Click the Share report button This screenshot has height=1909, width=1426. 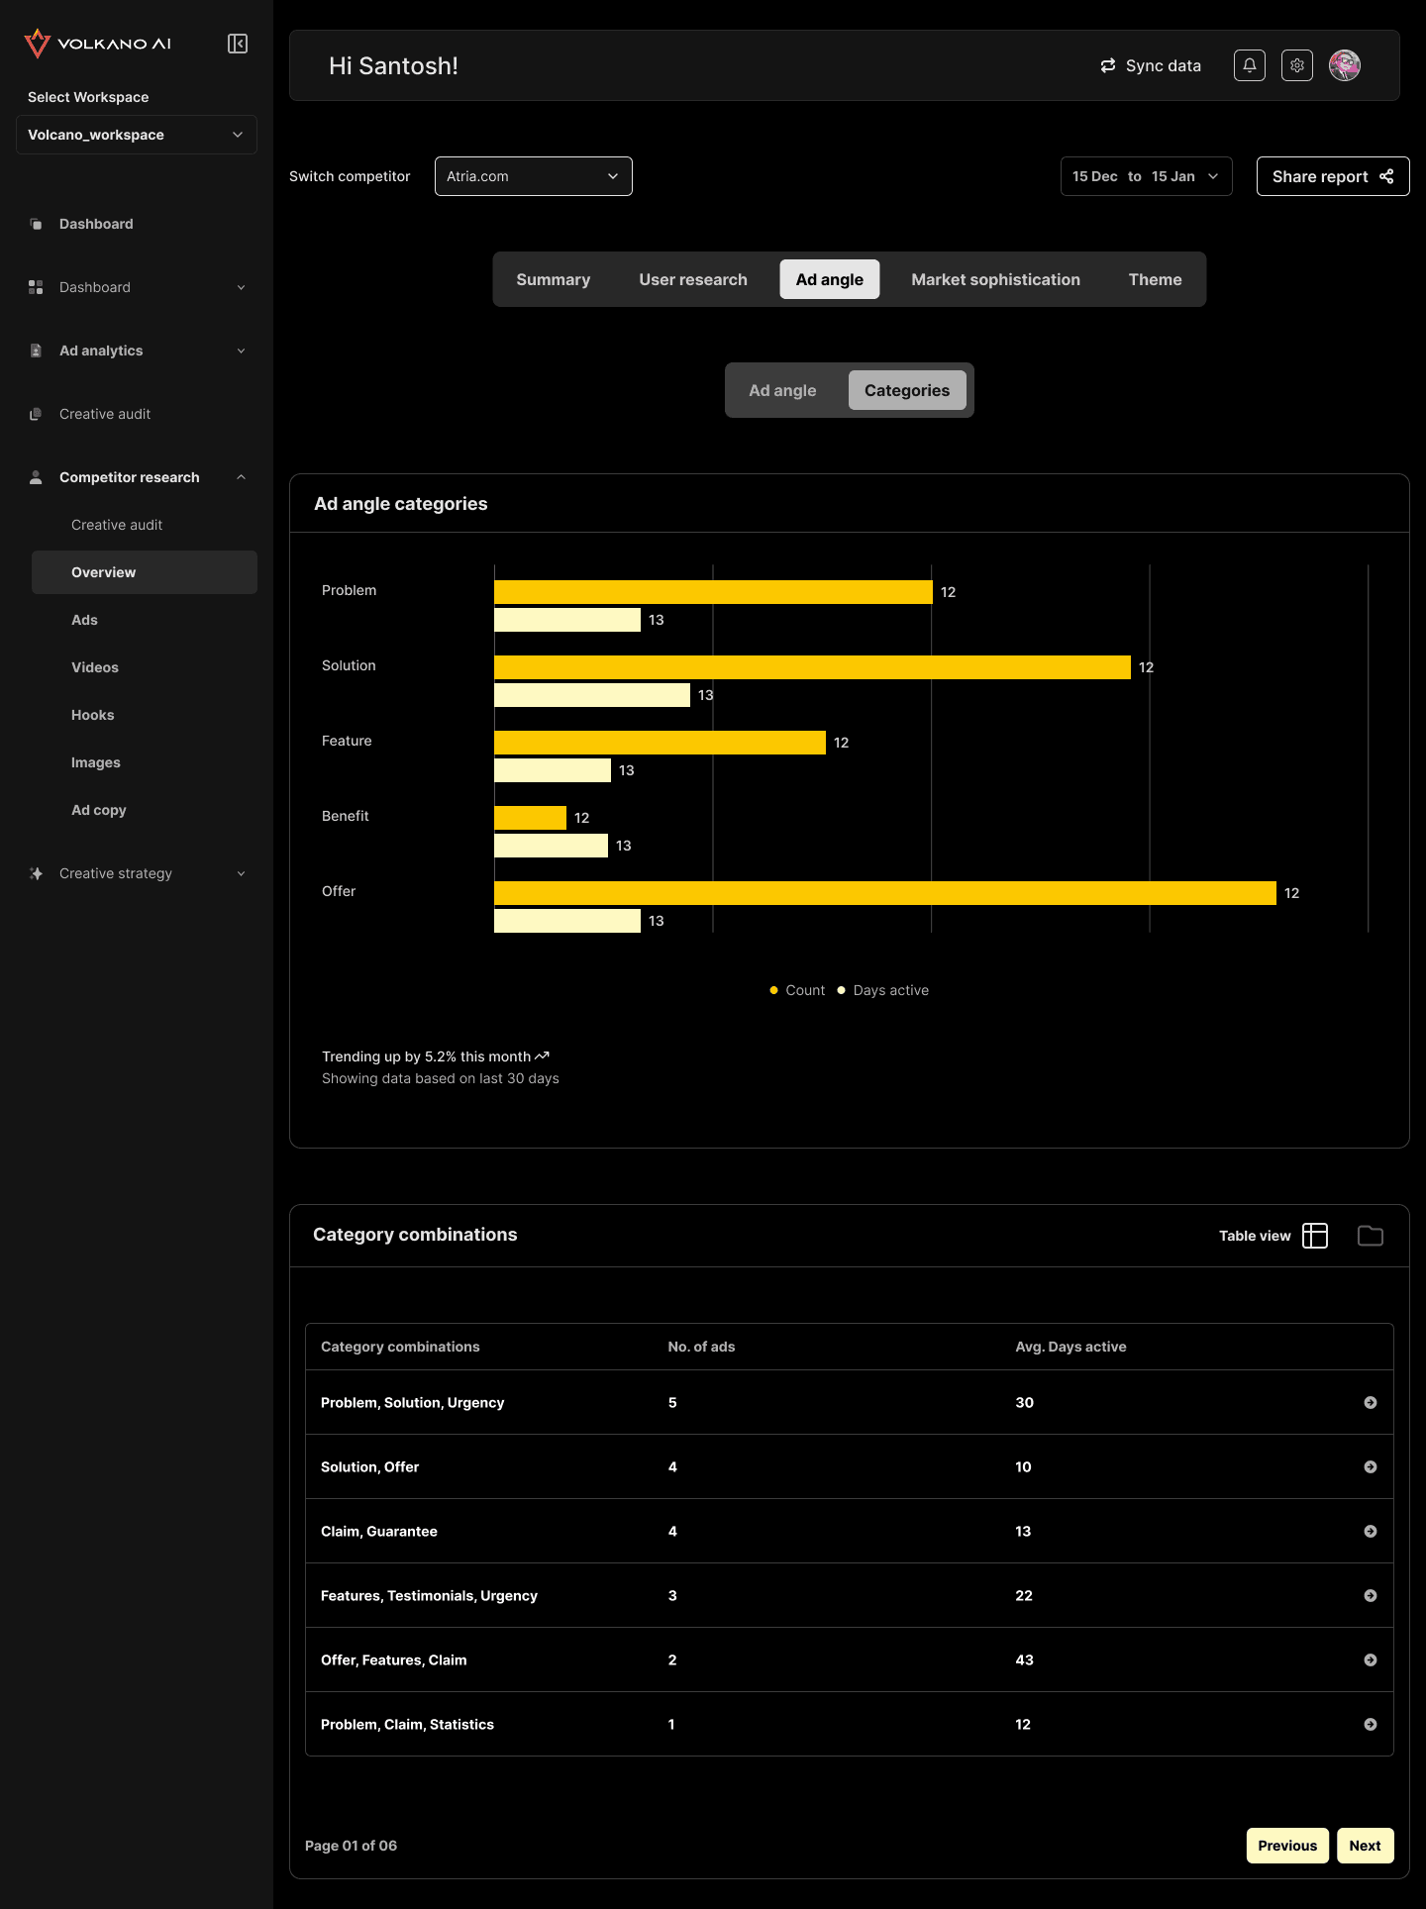[1333, 176]
